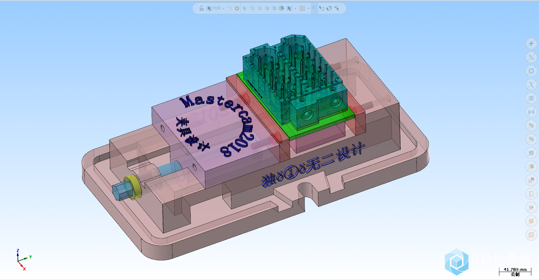This screenshot has height=280, width=539.
Task: Toggle select solid edge cube icon
Action: click(x=259, y=8)
